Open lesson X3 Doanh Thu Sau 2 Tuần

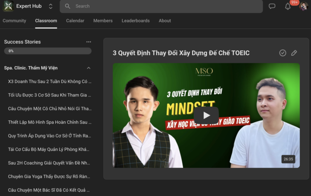point(49,81)
